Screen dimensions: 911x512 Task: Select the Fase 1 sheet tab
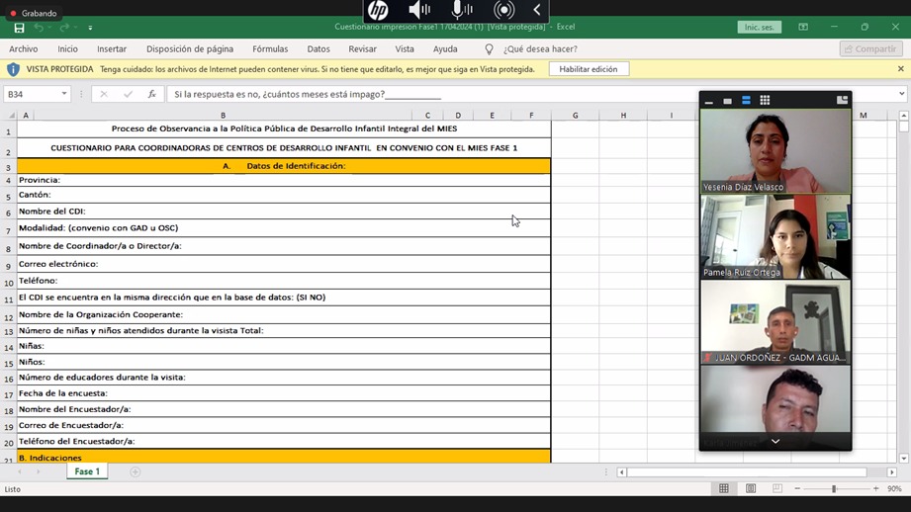pyautogui.click(x=87, y=471)
